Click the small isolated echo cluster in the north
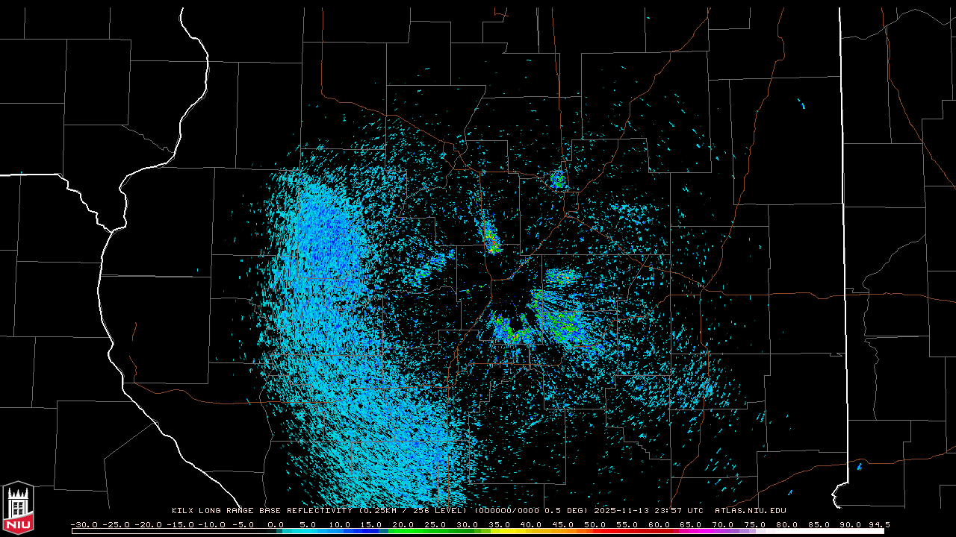The width and height of the screenshot is (956, 537). coord(558,179)
